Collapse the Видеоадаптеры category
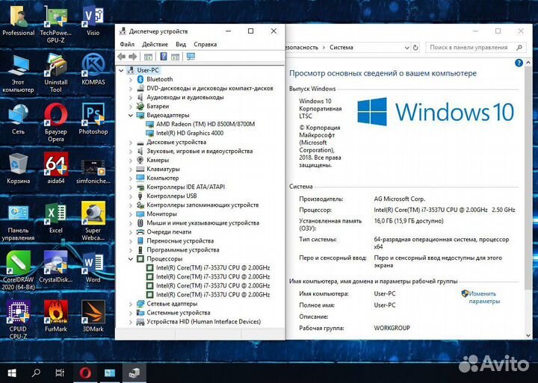Screen dimensions: 538x383 pos(130,115)
